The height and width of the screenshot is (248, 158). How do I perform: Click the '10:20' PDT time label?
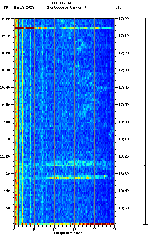(x=5, y=53)
